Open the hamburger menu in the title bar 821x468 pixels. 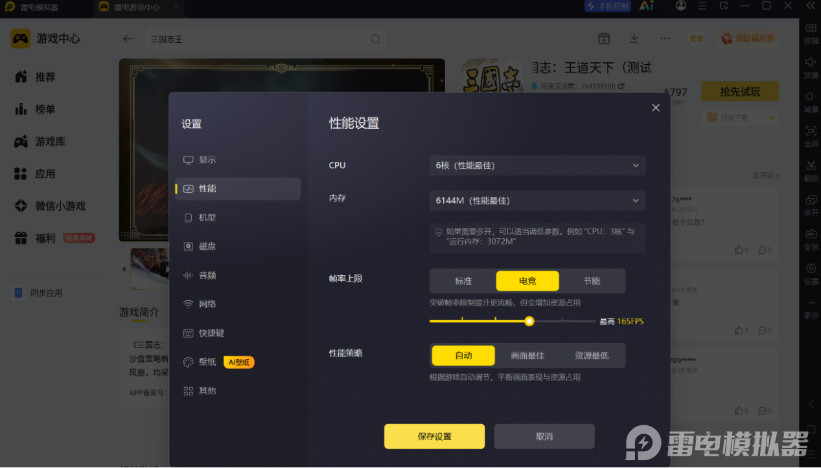tap(703, 6)
